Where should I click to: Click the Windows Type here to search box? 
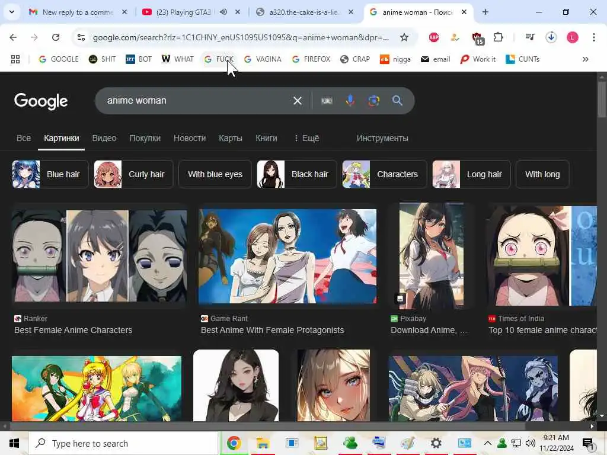pyautogui.click(x=124, y=443)
